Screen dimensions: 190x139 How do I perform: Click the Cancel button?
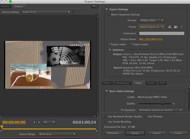point(178,133)
